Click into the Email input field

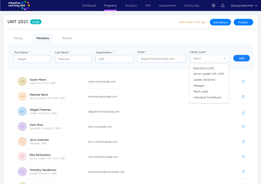tap(161, 59)
